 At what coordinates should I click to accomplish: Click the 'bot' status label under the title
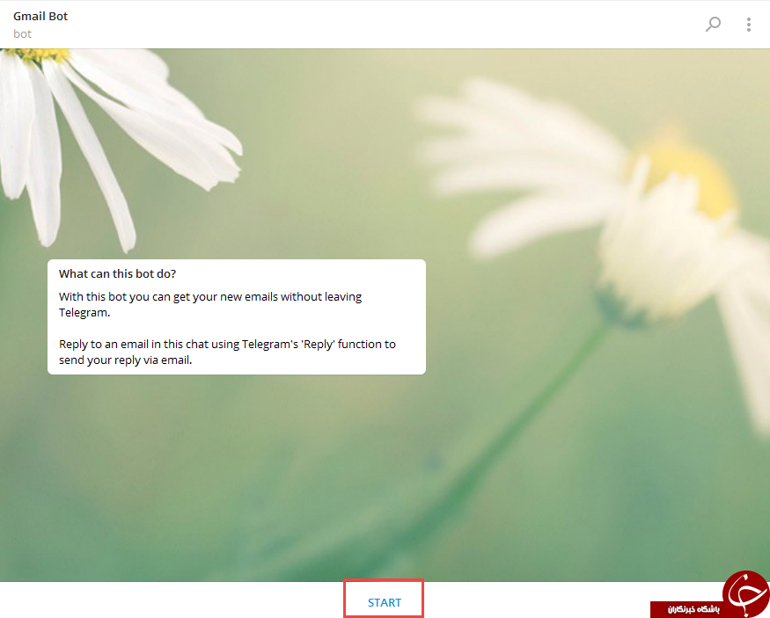pos(22,33)
